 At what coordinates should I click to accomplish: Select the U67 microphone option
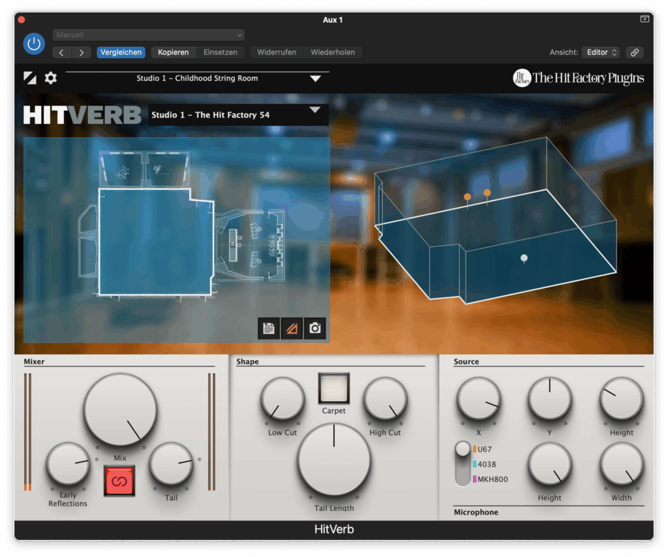[x=483, y=449]
